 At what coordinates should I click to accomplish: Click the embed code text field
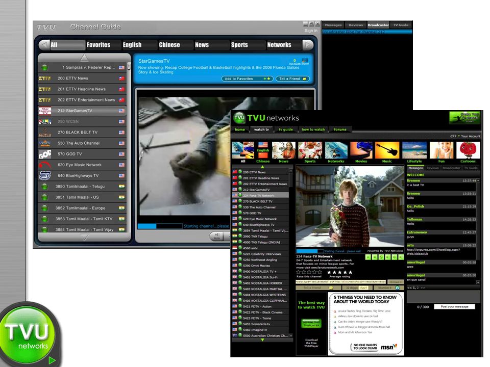341,282
